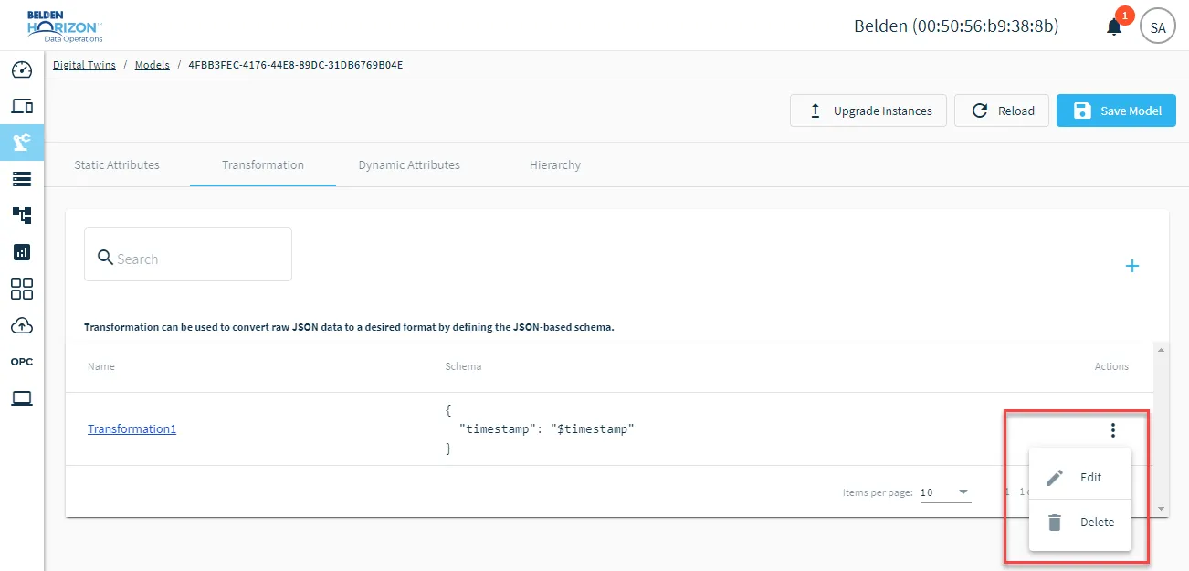Click the Name column header
The height and width of the screenshot is (571, 1189).
pos(101,366)
